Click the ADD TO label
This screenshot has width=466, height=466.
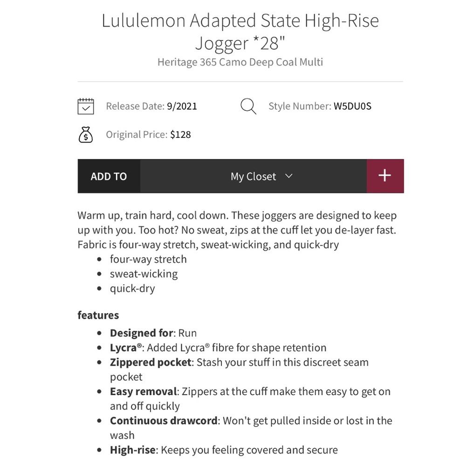109,176
